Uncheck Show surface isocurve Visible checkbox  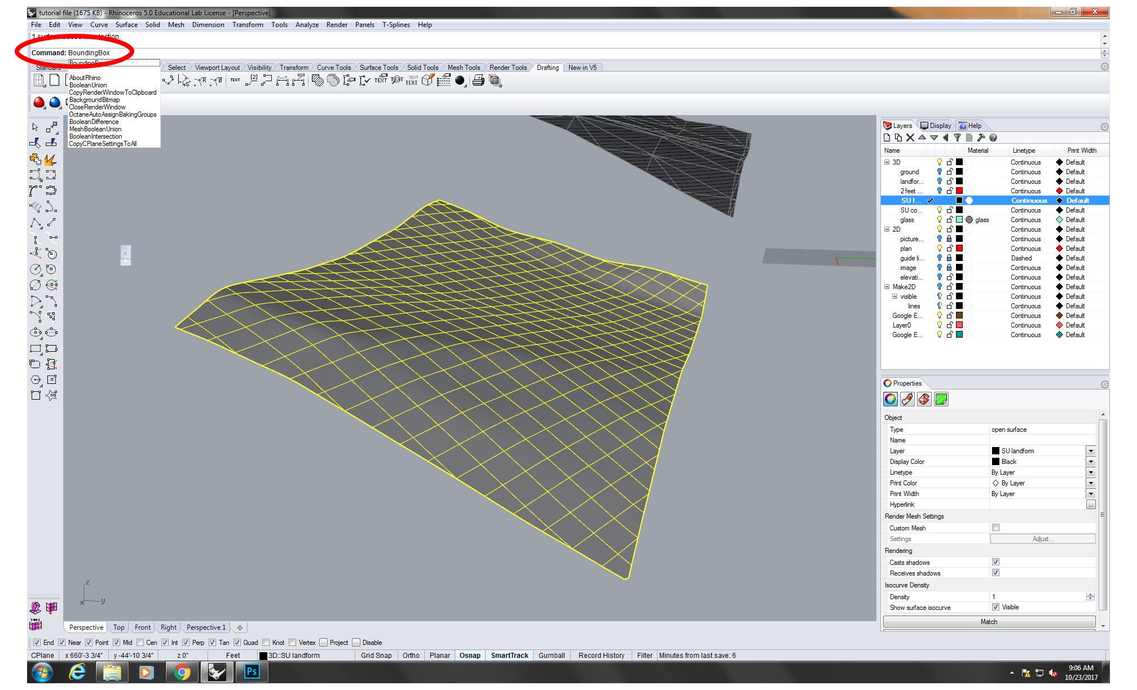[996, 607]
